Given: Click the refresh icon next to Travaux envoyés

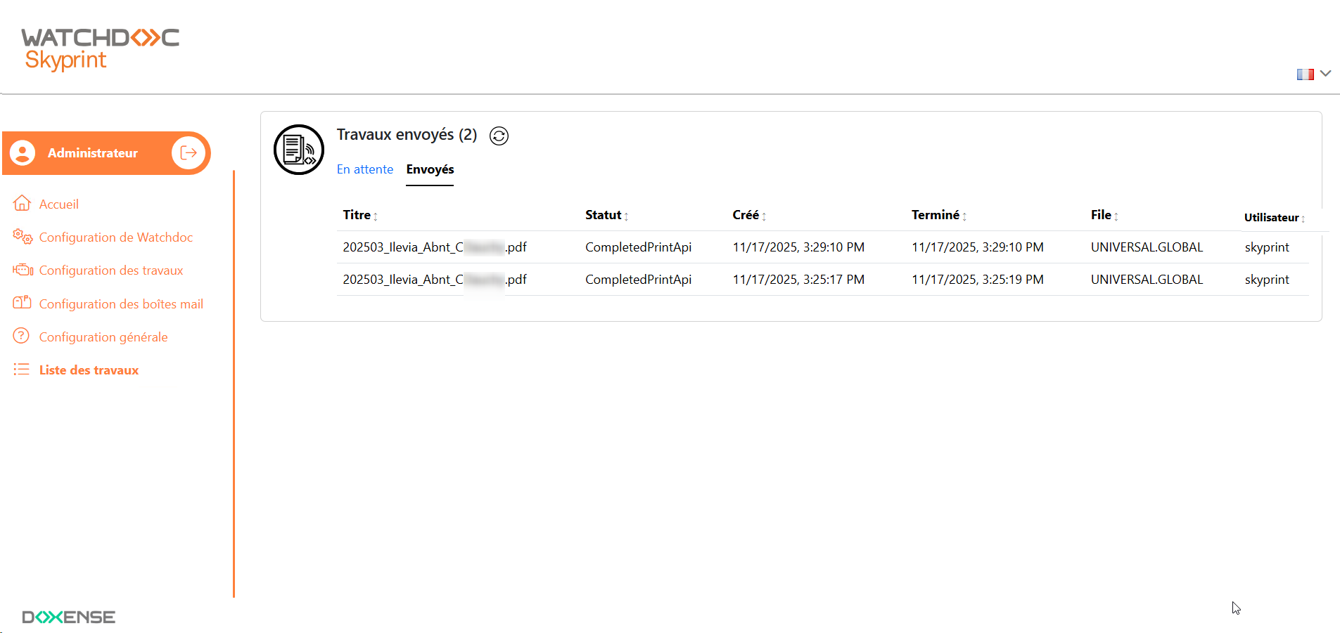Looking at the screenshot, I should pyautogui.click(x=499, y=136).
